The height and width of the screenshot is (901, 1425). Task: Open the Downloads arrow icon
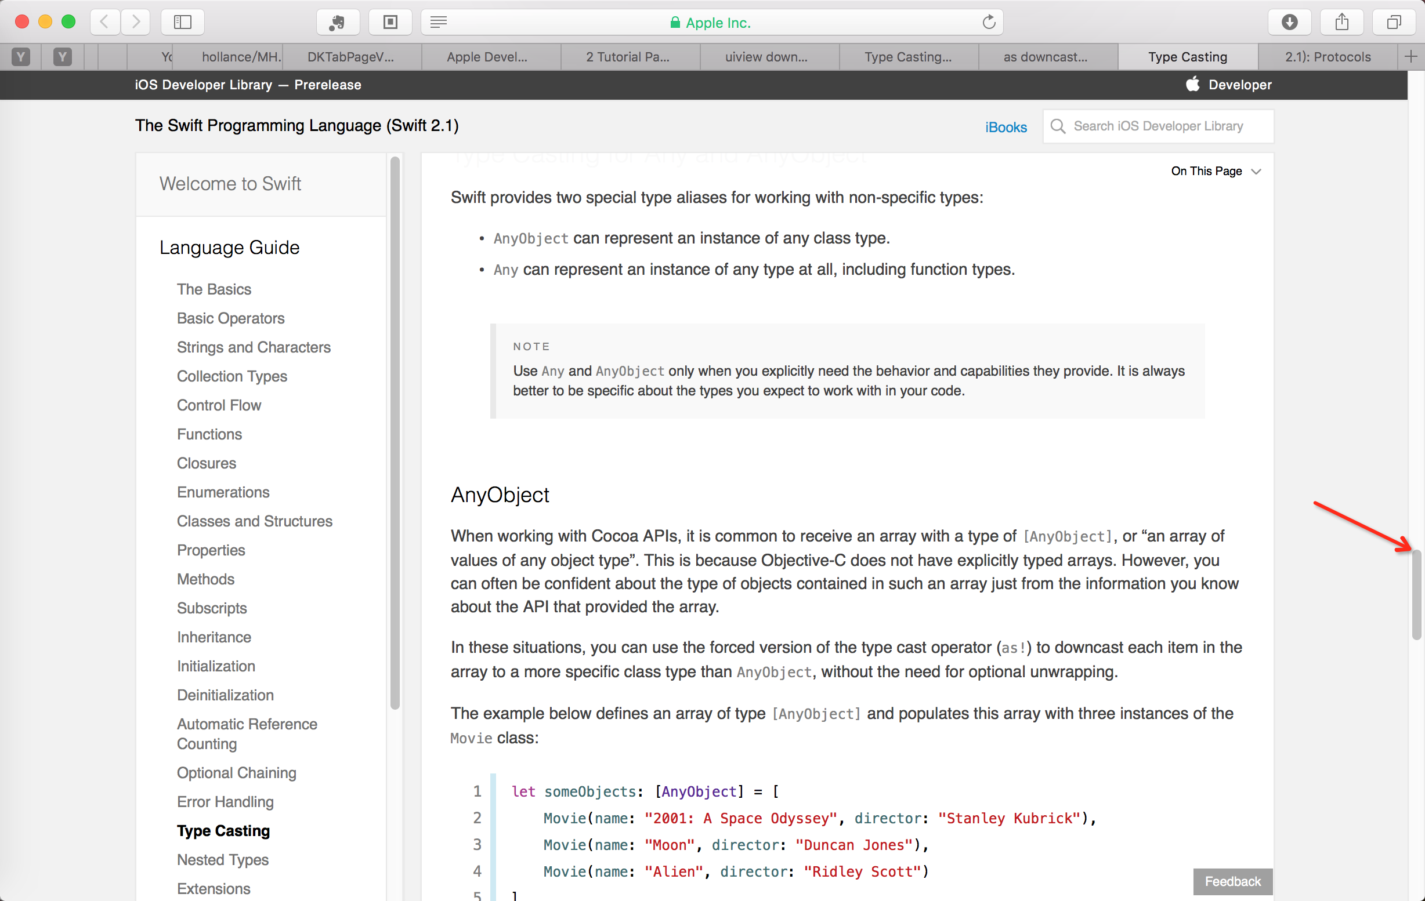point(1289,22)
